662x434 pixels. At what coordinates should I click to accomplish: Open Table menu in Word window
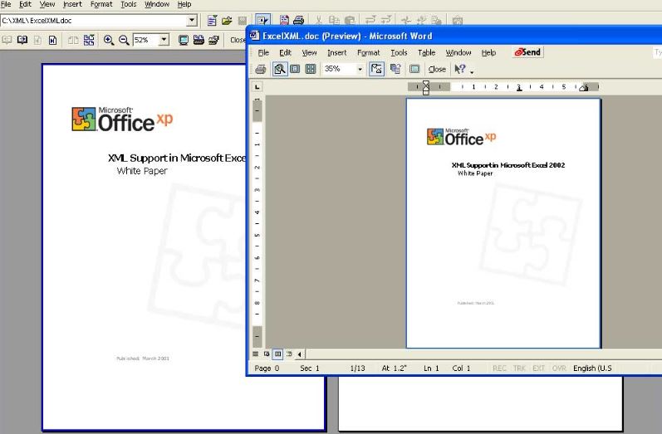pos(426,53)
